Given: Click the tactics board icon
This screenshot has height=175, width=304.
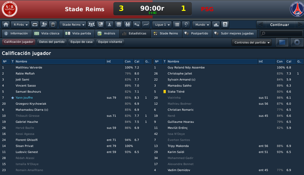Looking at the screenshot, I should pos(100,25).
